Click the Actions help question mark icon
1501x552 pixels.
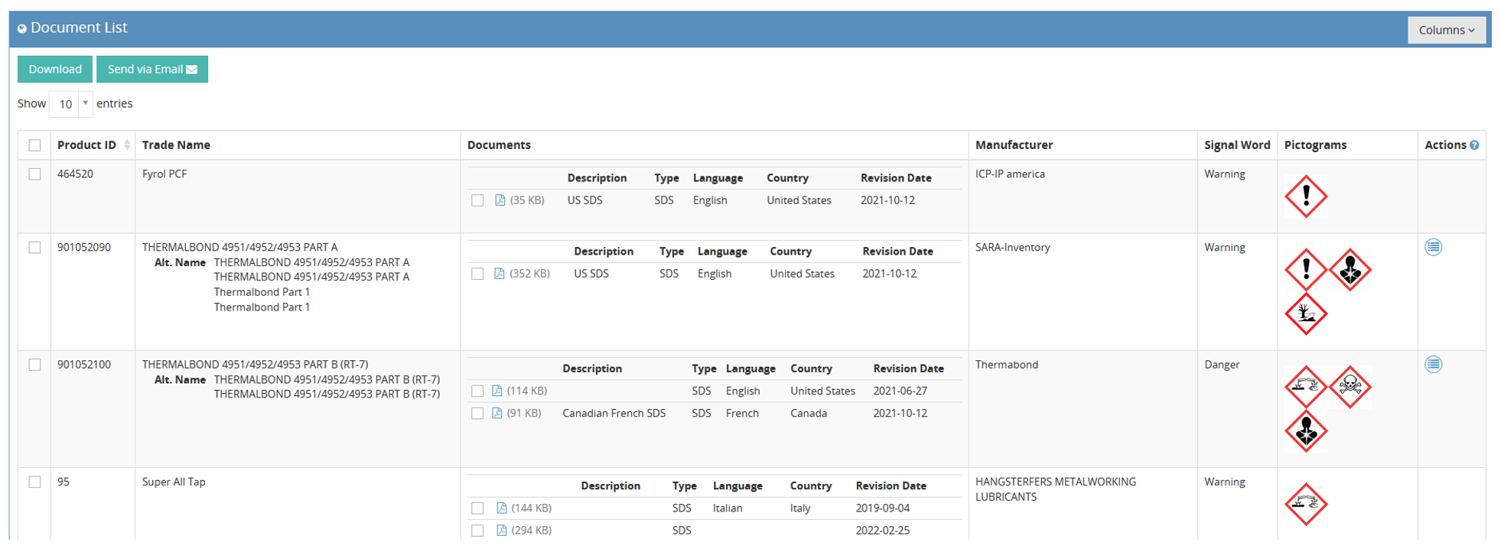[1474, 145]
